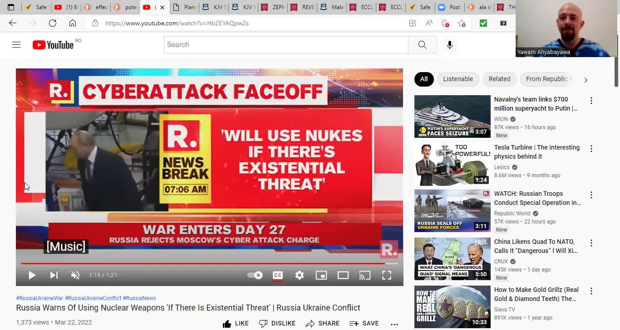Add page to favorites star
Screen dimensions: 620x330
[x=462, y=23]
